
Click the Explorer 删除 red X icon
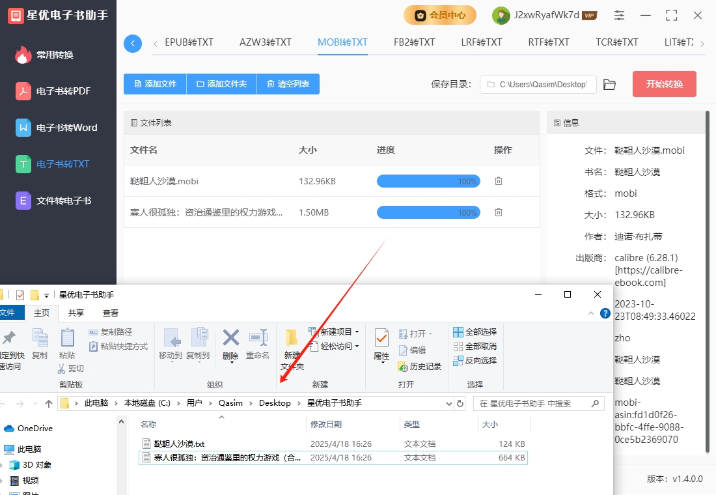pyautogui.click(x=230, y=338)
